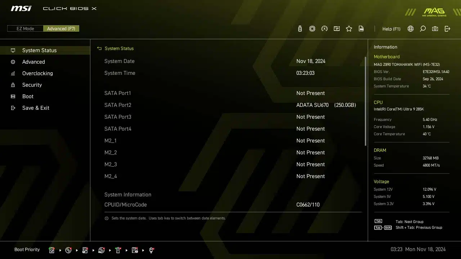
Task: Click the CPU chip info icon
Action: click(312, 29)
